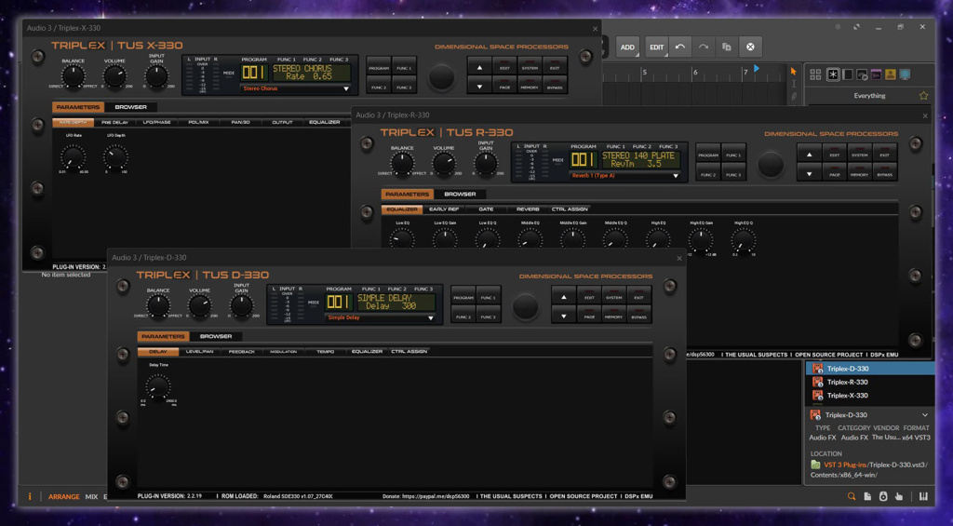Click the down arrow button in the X-330 window
The height and width of the screenshot is (526, 953).
(479, 87)
